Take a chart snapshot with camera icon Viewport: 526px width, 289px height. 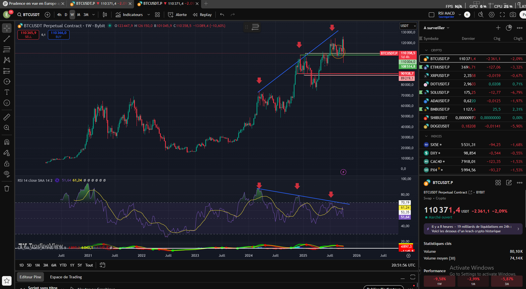click(x=513, y=14)
